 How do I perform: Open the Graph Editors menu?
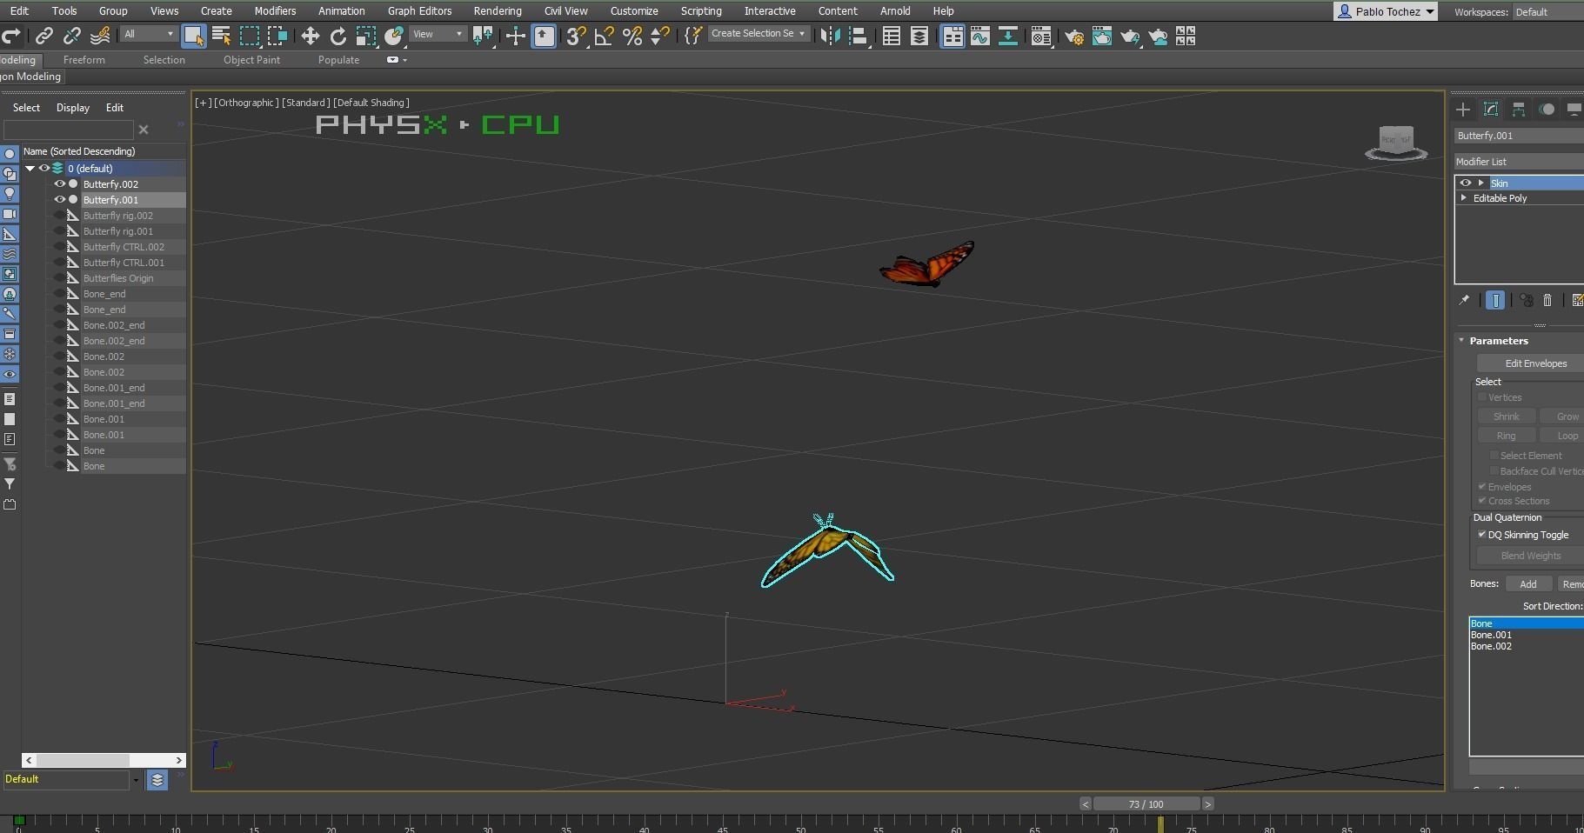coord(419,11)
